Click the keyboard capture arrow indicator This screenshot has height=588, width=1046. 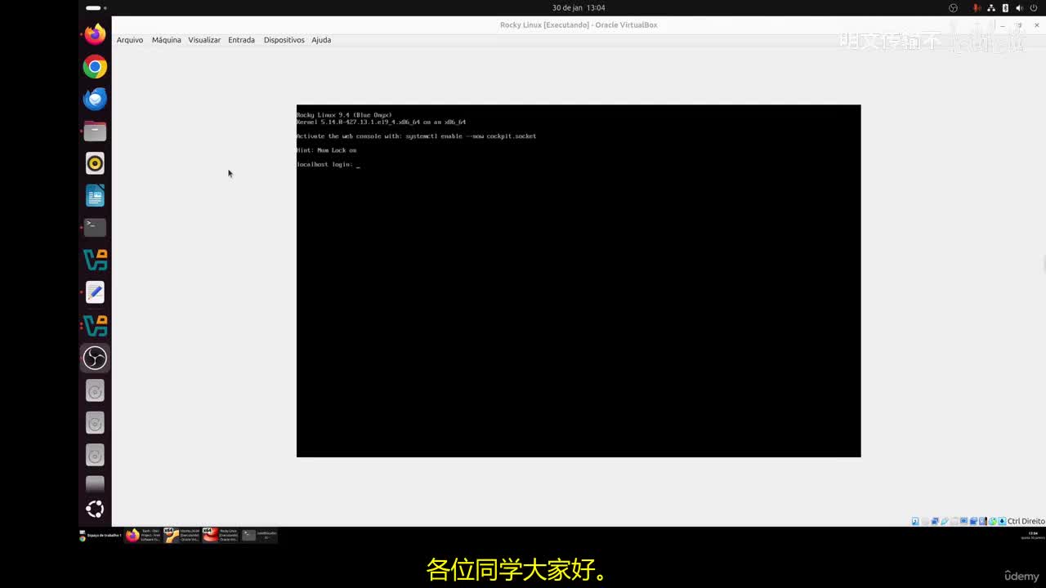1002,521
